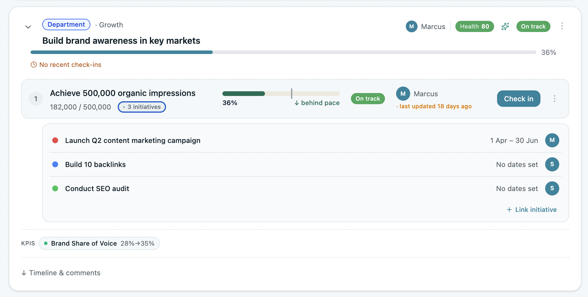
Task: Click the 1 Apr – 30 Jun dates
Action: [x=514, y=141]
